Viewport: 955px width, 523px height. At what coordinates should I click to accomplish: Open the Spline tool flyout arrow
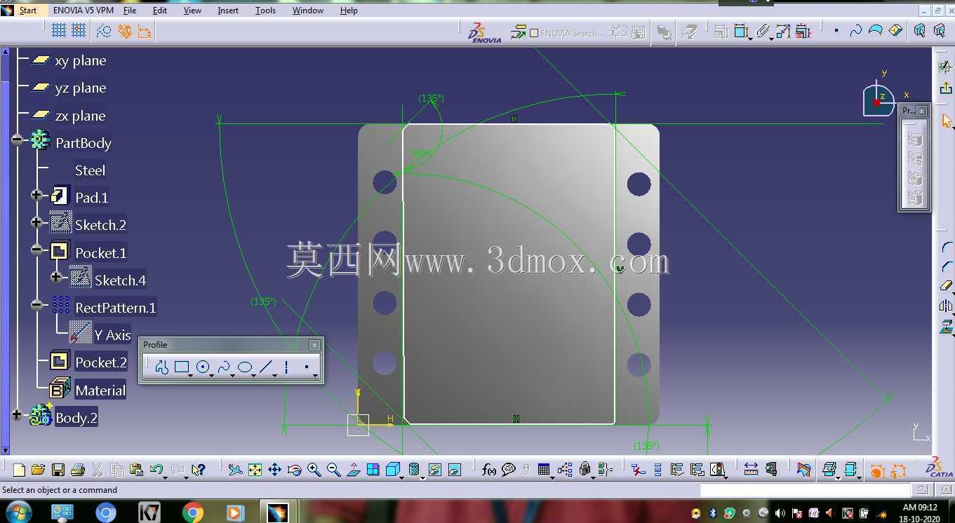pyautogui.click(x=233, y=376)
